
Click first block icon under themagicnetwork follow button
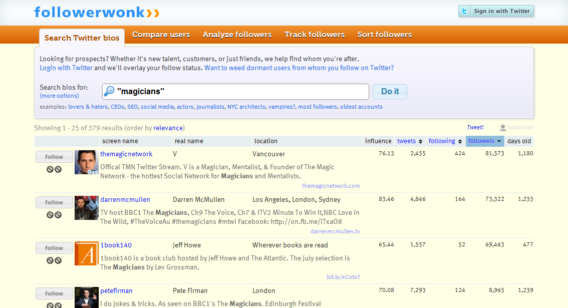pos(50,169)
